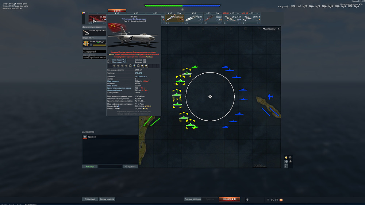Click the white capture point marker on map
The width and height of the screenshot is (365, 205).
pos(210,97)
